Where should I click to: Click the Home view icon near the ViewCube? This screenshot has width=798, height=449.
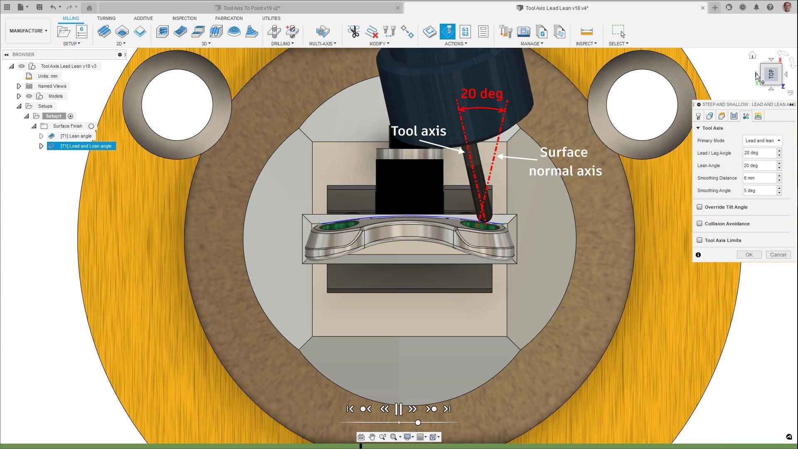click(x=752, y=55)
